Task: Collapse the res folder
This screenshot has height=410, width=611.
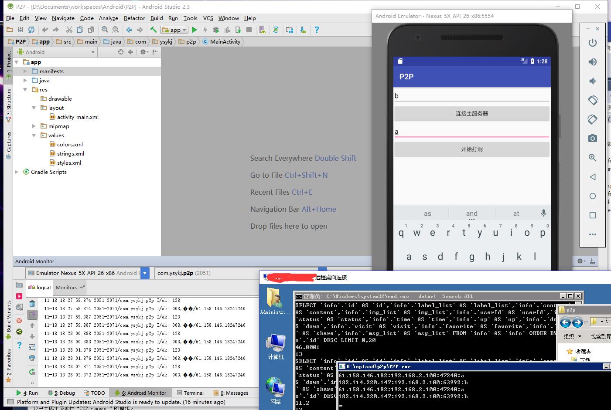Action: point(25,89)
